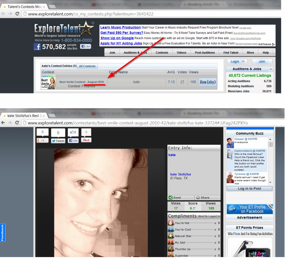The image size is (285, 260).
Task: Click the View Entry button
Action: pos(208,82)
